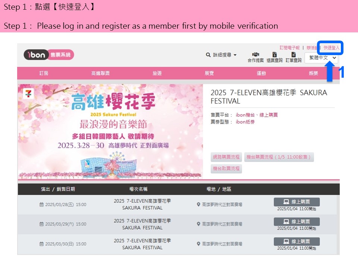Open the 訂單查詢 order lookup icon
The width and height of the screenshot is (358, 268).
(293, 55)
